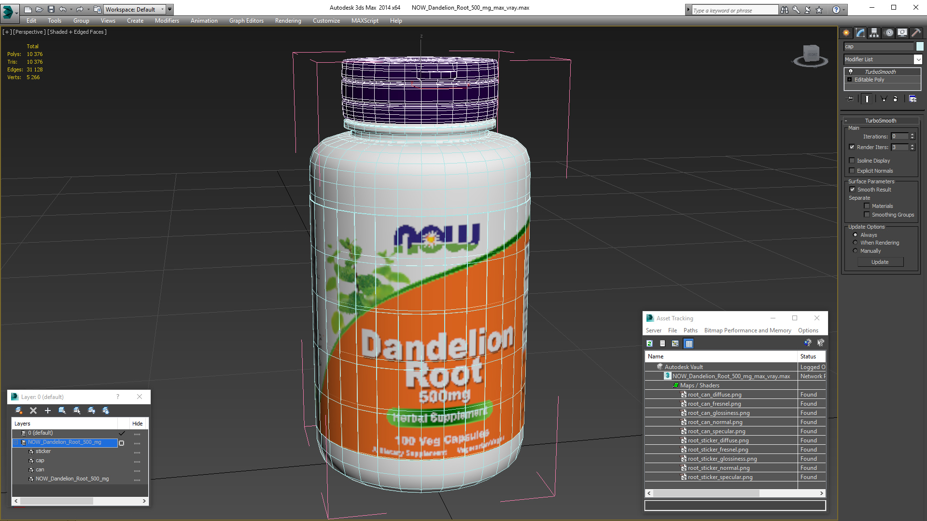The width and height of the screenshot is (927, 521).
Task: Increase the Iterations spinner value
Action: pos(913,135)
